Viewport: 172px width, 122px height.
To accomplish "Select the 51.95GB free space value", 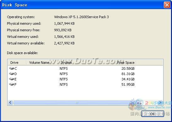I will (x=128, y=84).
